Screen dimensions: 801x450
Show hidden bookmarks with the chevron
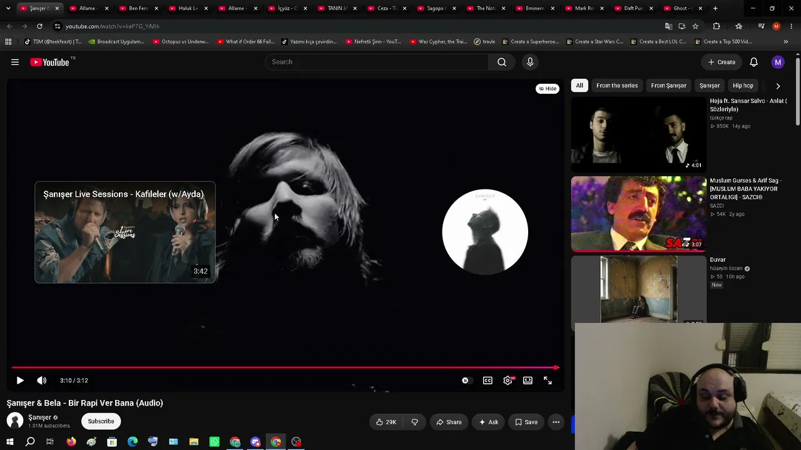pos(786,42)
